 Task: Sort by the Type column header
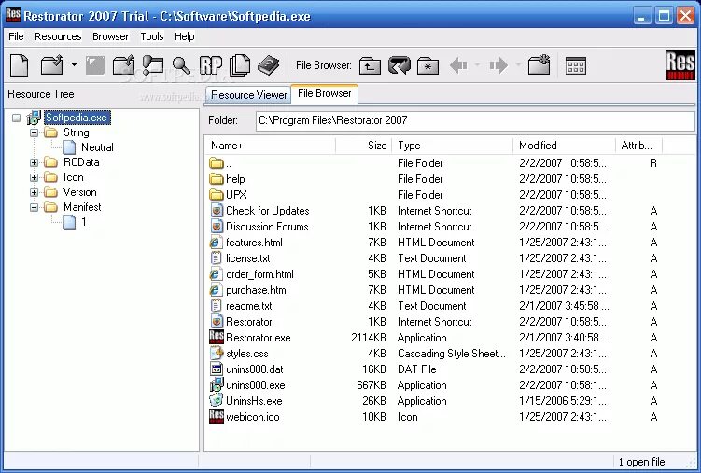tap(453, 146)
